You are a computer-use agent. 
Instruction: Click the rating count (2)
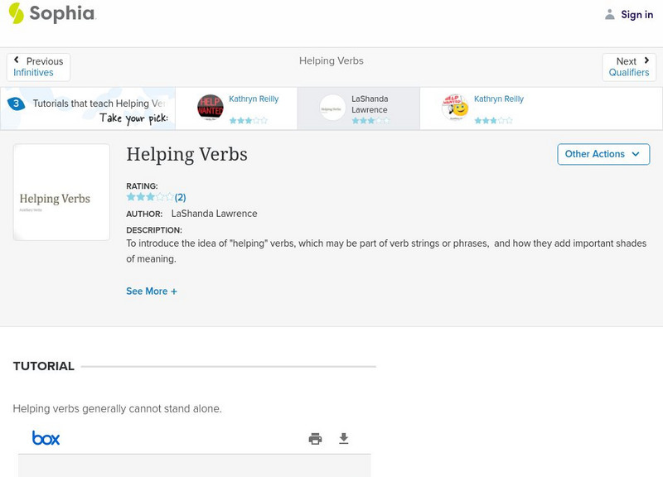tap(180, 197)
